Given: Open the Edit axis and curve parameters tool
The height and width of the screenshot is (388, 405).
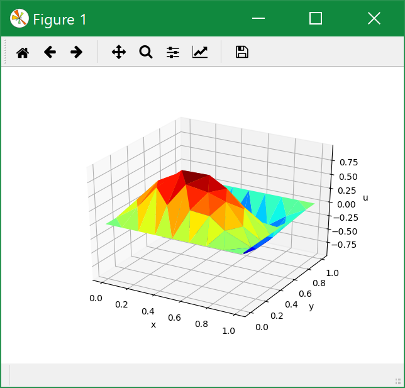Looking at the screenshot, I should pyautogui.click(x=200, y=52).
